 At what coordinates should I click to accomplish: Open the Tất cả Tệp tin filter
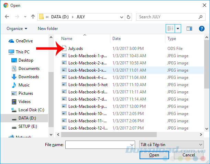point(172,145)
